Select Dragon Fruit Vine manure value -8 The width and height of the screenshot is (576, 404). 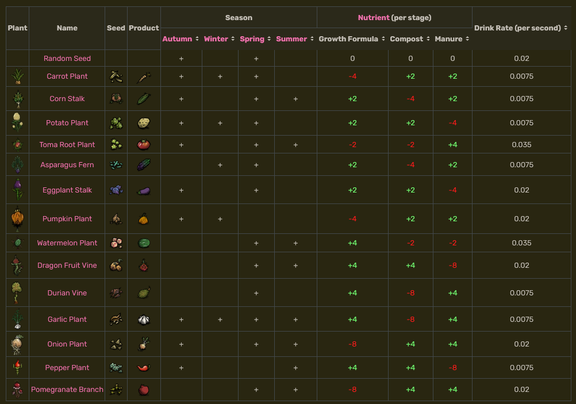pyautogui.click(x=452, y=266)
